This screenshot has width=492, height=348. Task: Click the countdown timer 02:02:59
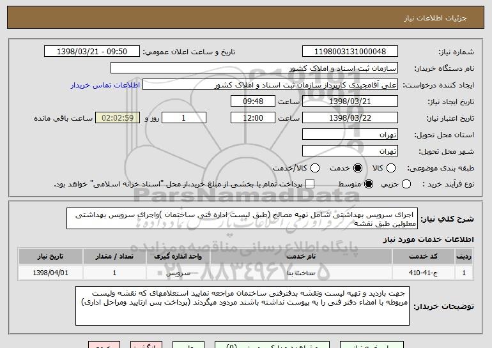coord(118,118)
